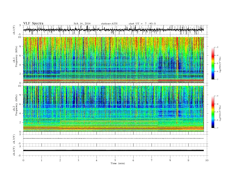
Task: Click the ch.2 spectrogram color scale bar
Action: [x=213, y=112]
